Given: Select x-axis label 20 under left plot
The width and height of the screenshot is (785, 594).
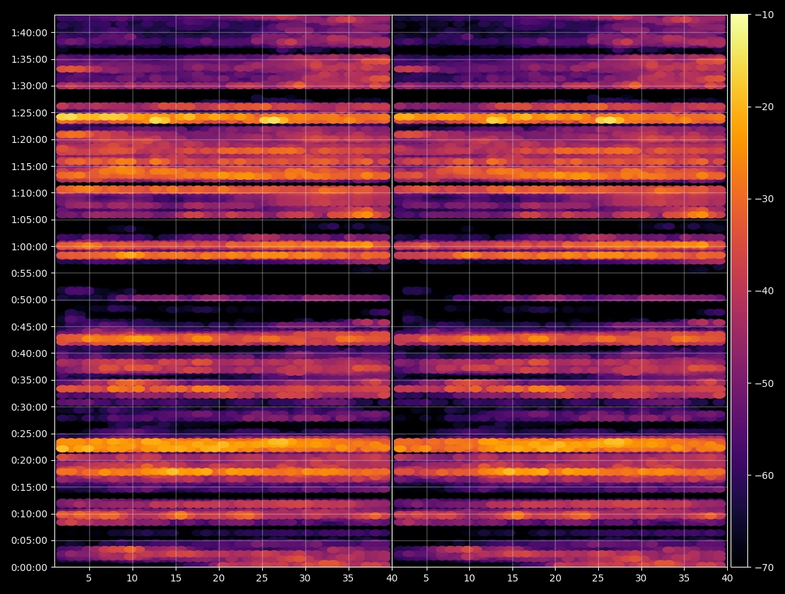Looking at the screenshot, I should pos(219,578).
